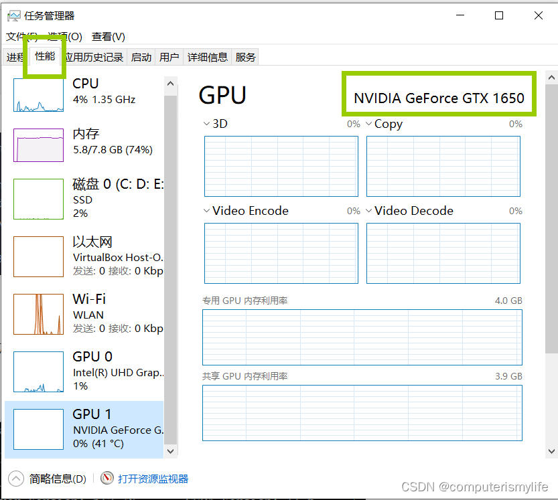Minimize the Task Manager window
The width and height of the screenshot is (558, 500).
coord(460,15)
